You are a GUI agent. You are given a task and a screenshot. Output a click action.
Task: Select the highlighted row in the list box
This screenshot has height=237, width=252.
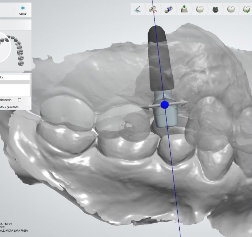coord(15,82)
